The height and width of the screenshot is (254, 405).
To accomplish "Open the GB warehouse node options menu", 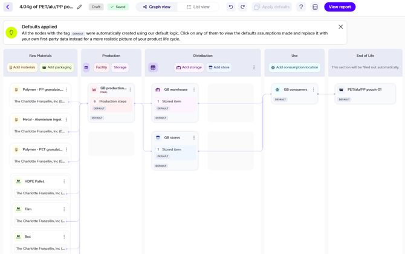I will point(194,90).
